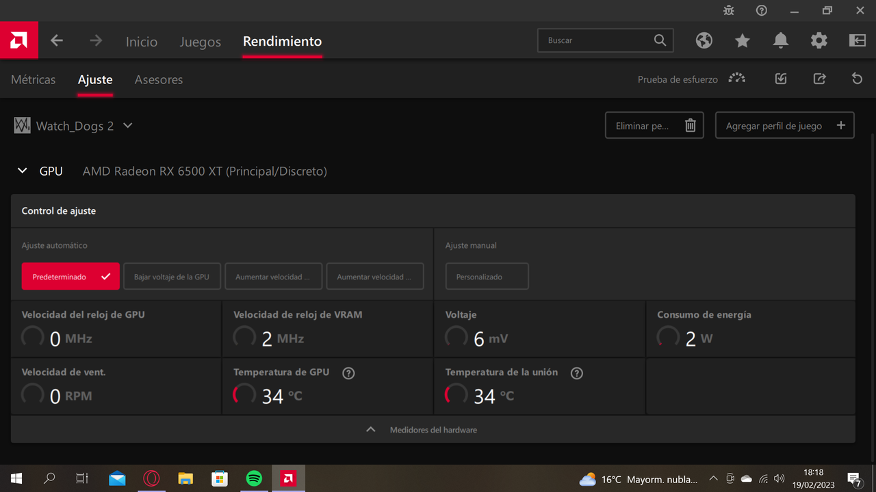Open the taskbar clock showing 18:18
Viewport: 876px width, 492px height.
point(814,479)
